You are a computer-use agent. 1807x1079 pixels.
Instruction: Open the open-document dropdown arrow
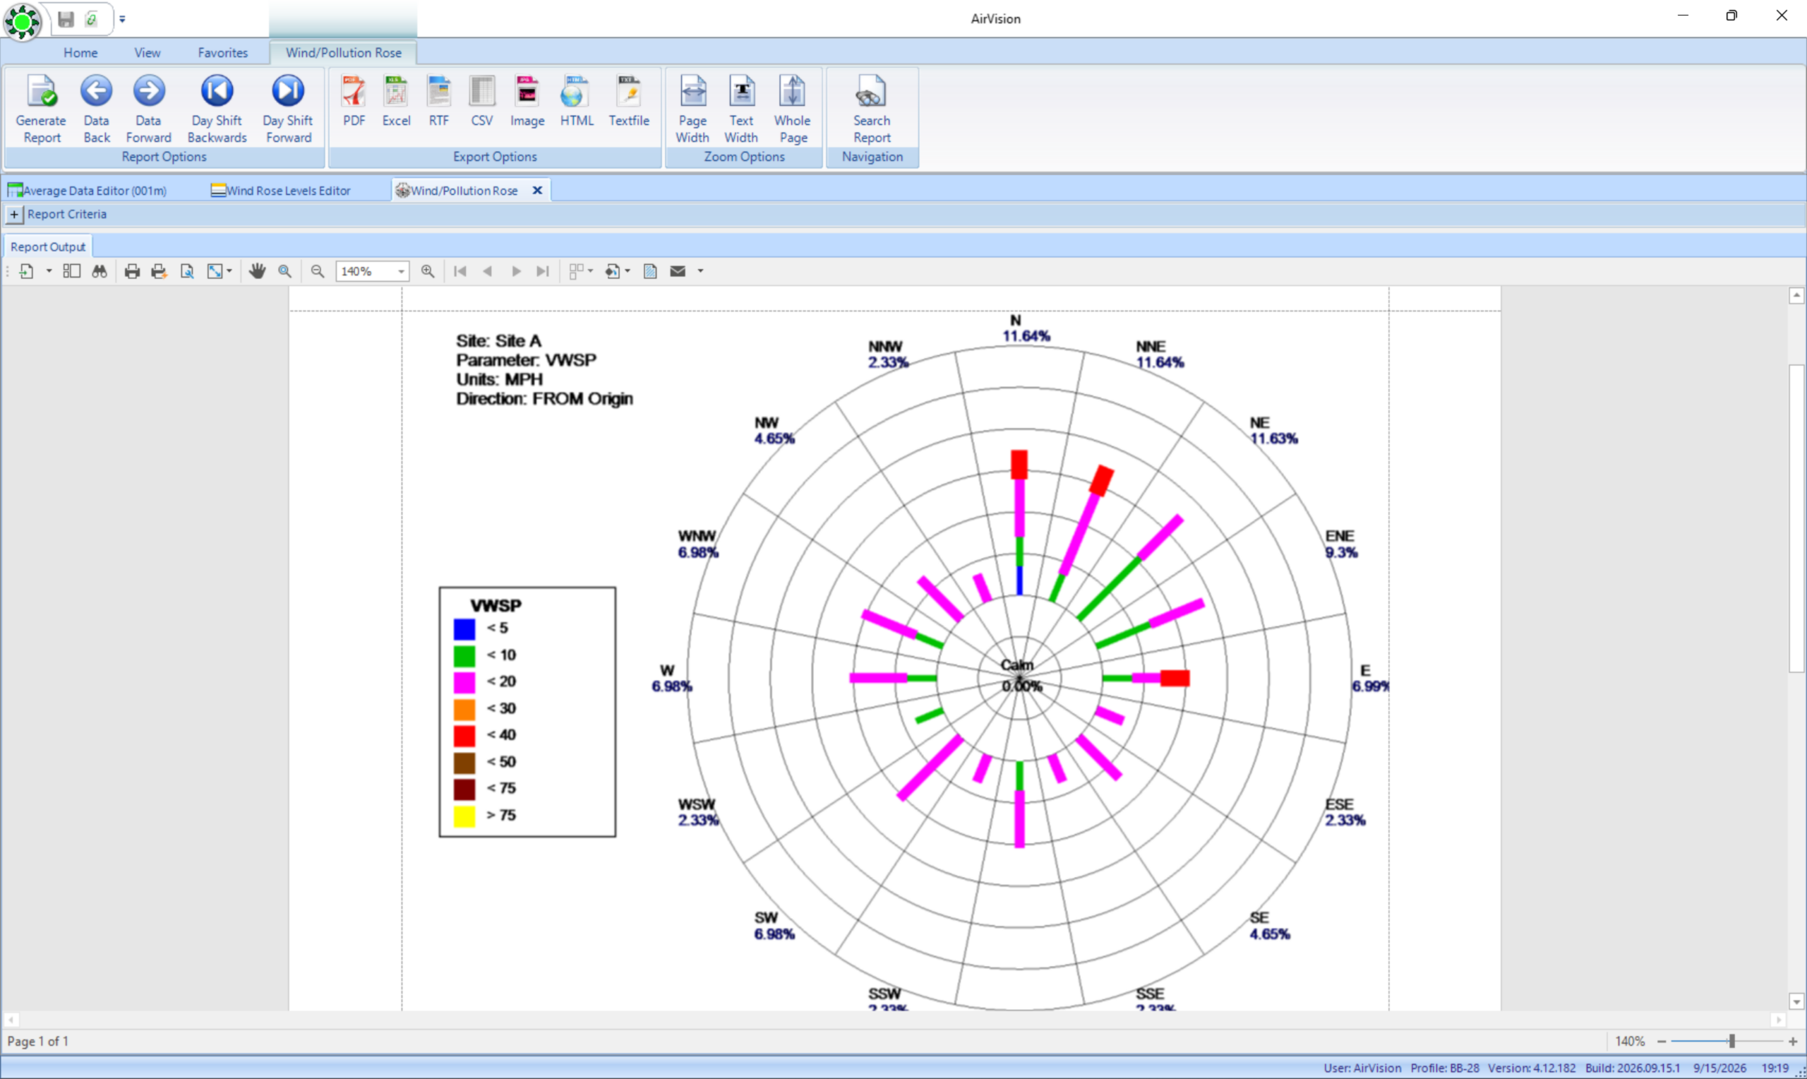click(49, 271)
